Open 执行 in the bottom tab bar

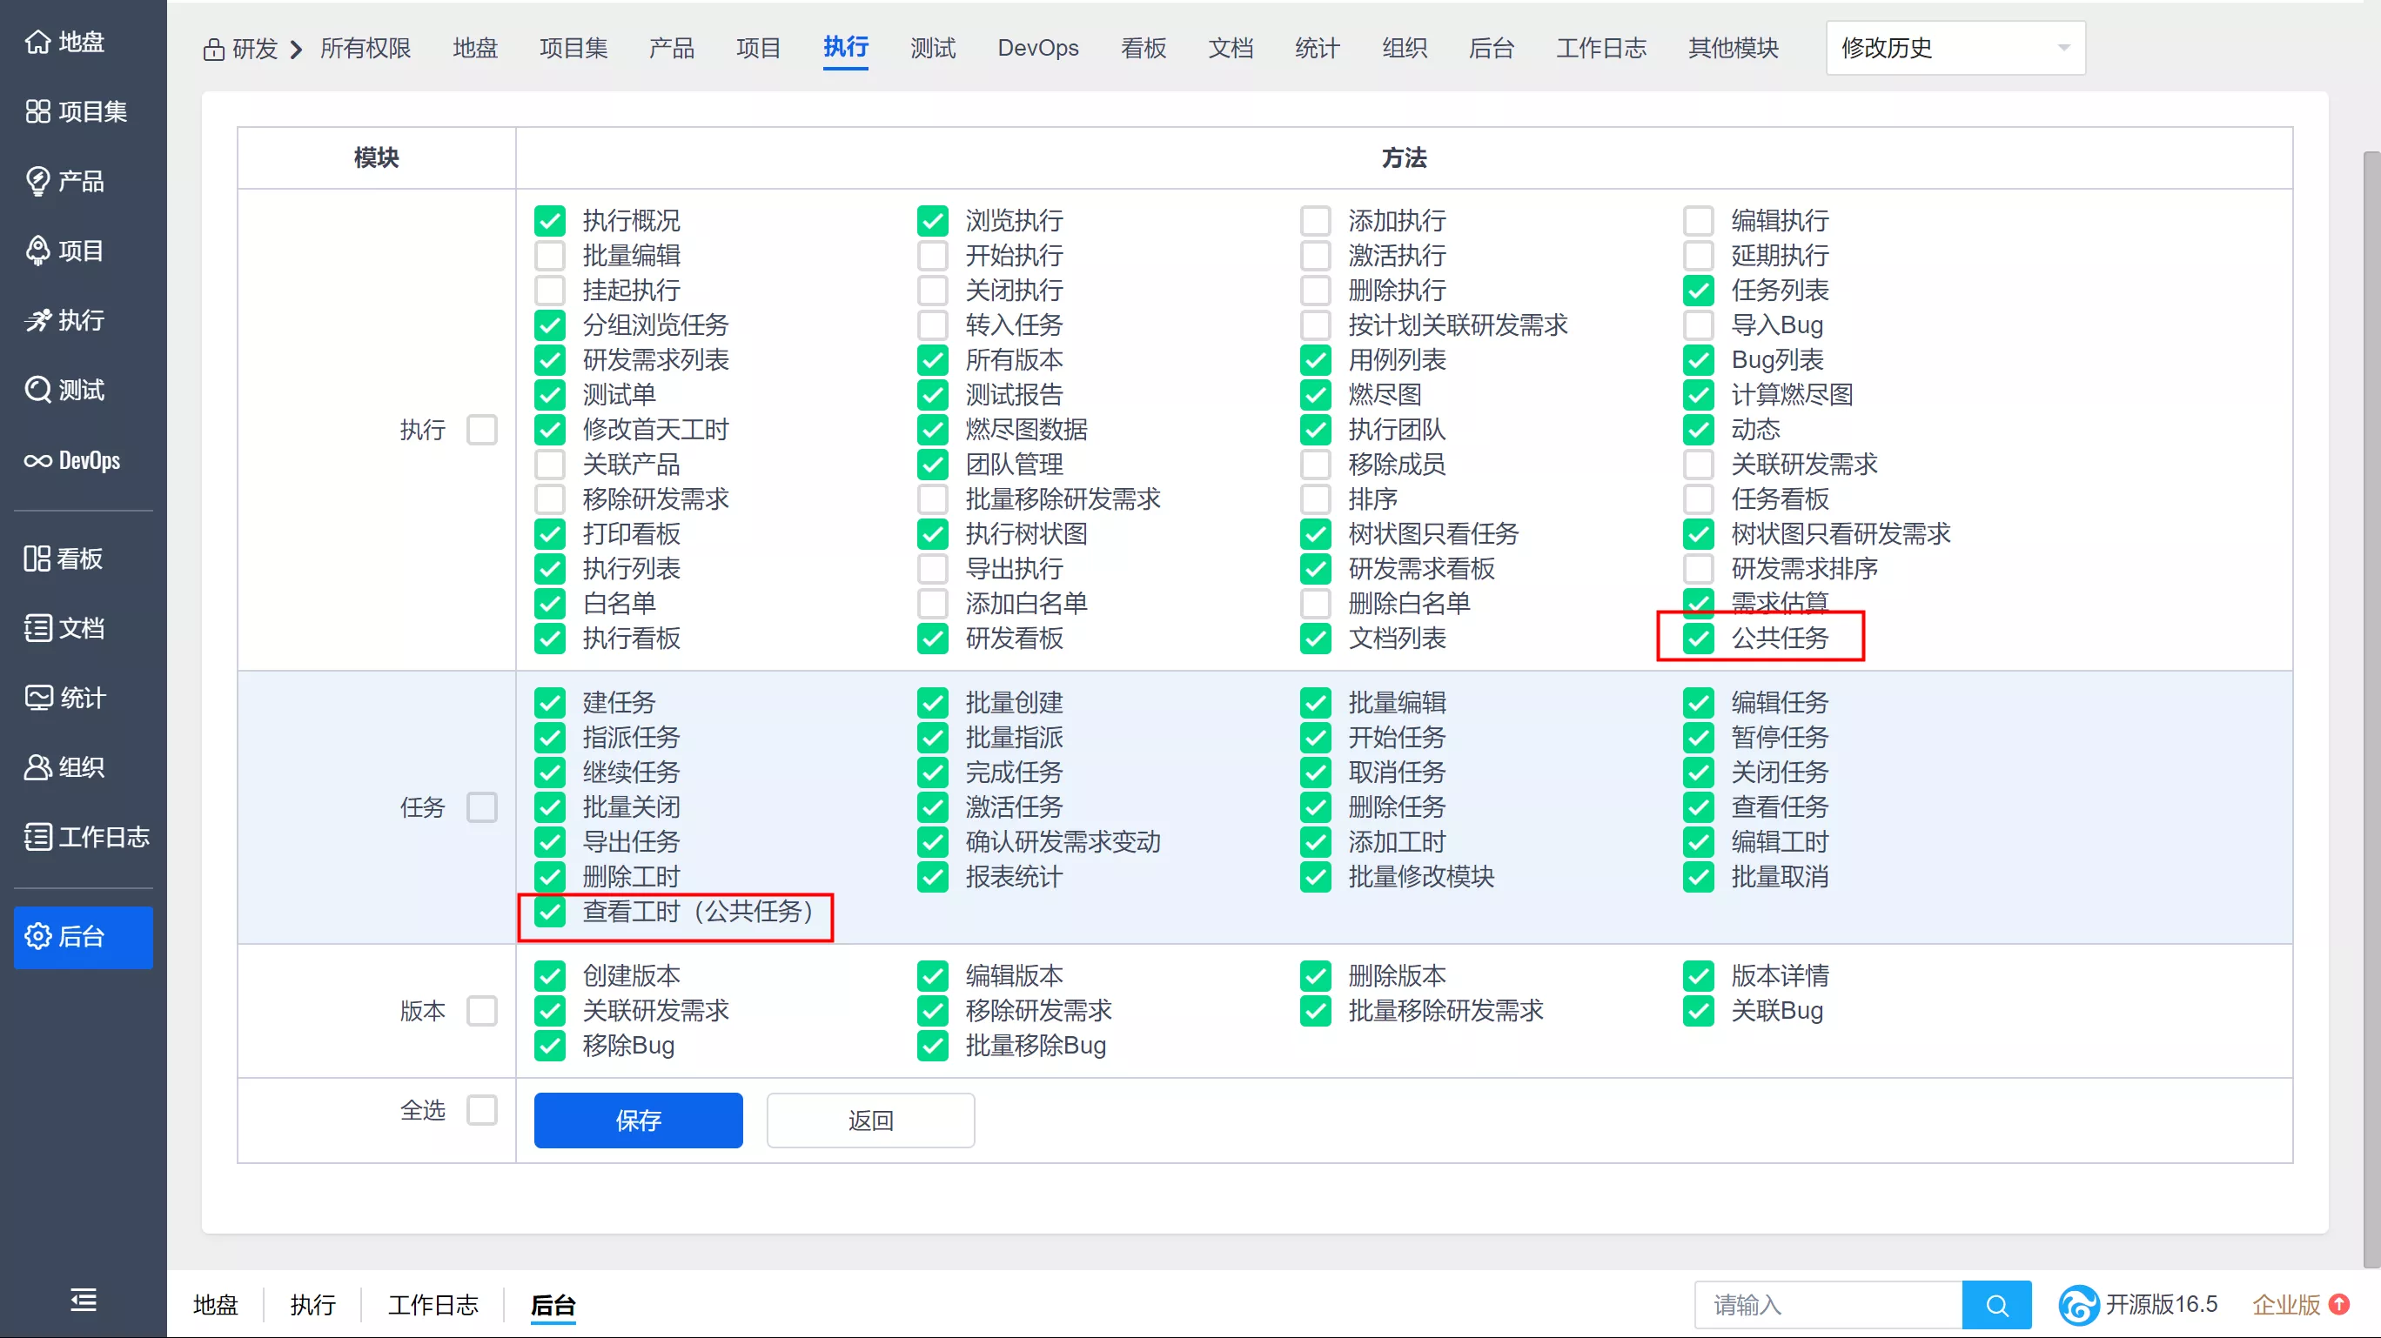pos(312,1305)
